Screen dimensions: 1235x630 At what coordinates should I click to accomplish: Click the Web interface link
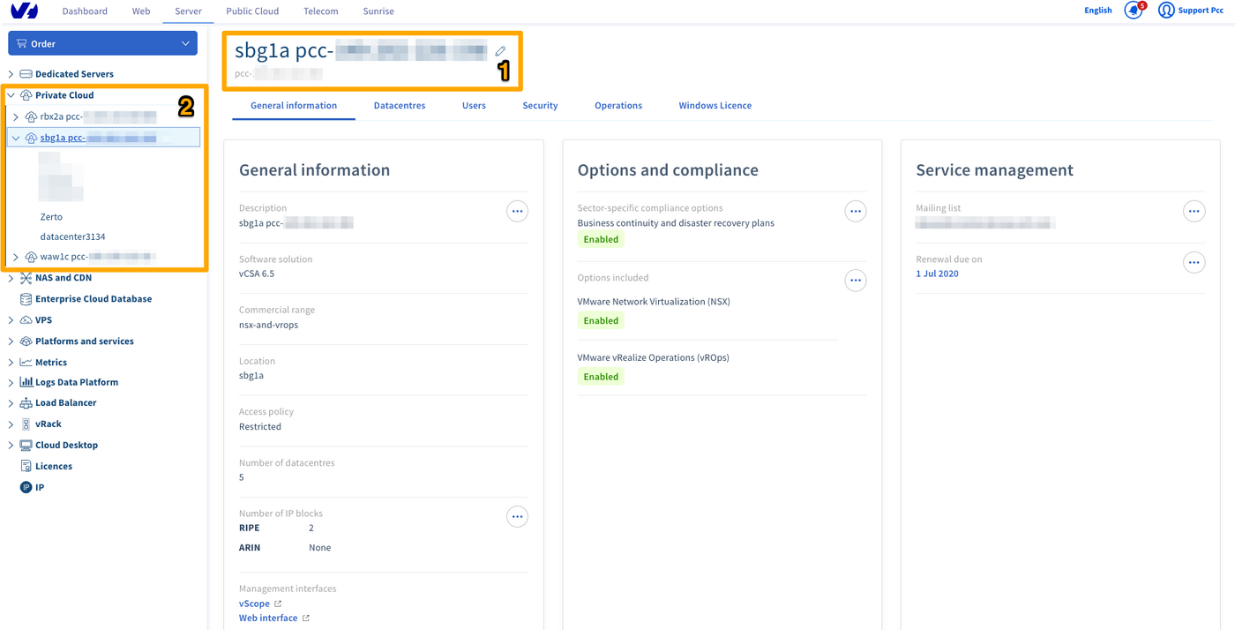tap(268, 619)
